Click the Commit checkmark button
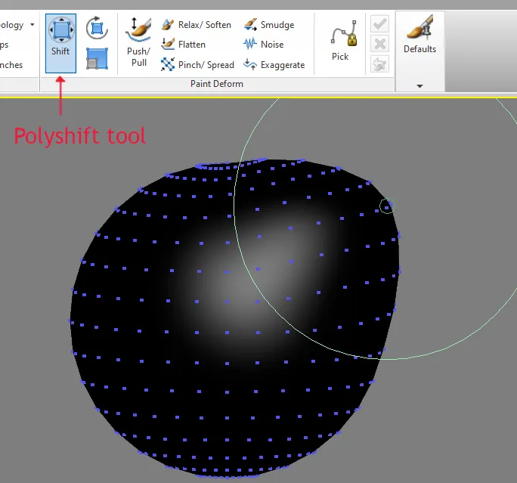The image size is (517, 483). 380,24
